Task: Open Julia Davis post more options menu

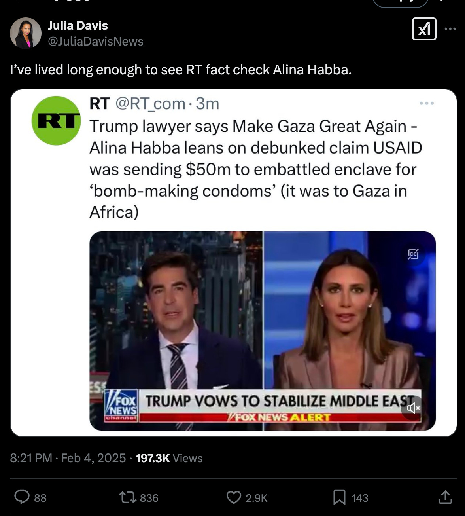Action: (450, 29)
